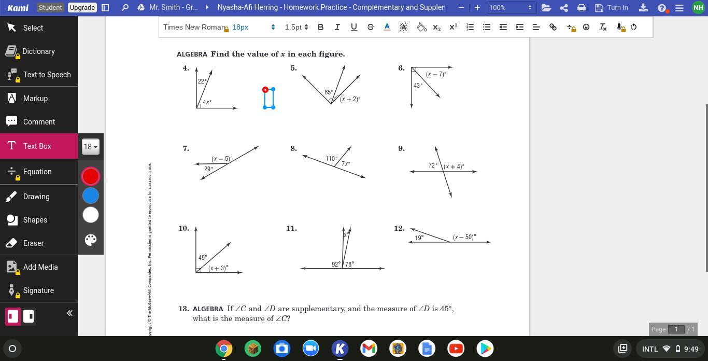Open text color picker in toolbar
Screen dimensions: 708x361
click(387, 27)
